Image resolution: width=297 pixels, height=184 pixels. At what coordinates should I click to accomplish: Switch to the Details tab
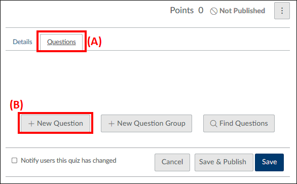22,42
